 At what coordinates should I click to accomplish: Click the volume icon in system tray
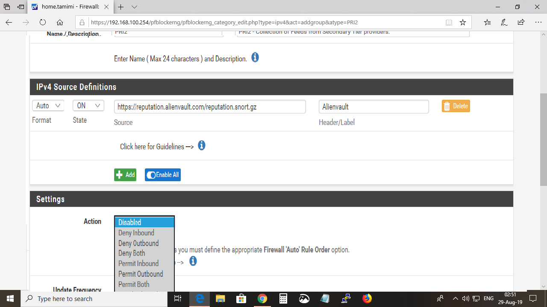click(466, 298)
